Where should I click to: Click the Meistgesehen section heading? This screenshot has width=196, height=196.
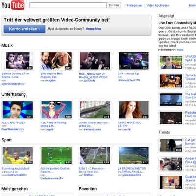pos(15,189)
